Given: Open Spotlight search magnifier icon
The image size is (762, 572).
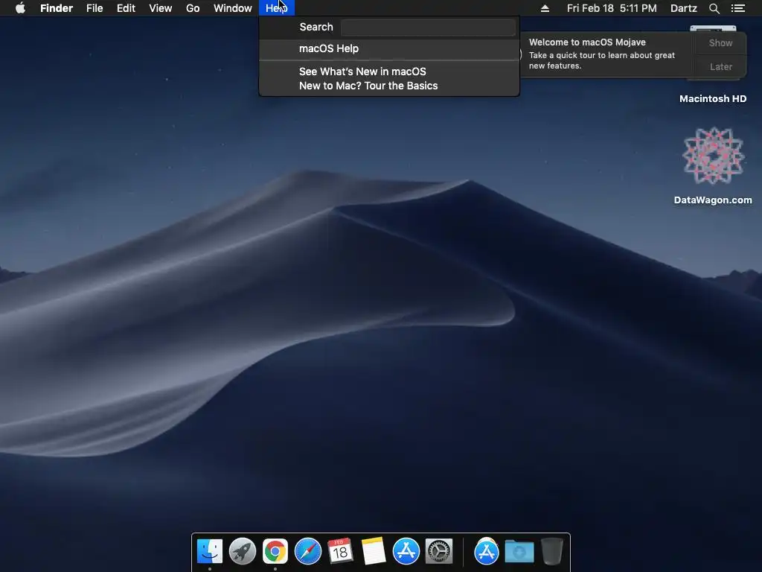Looking at the screenshot, I should click(x=714, y=8).
